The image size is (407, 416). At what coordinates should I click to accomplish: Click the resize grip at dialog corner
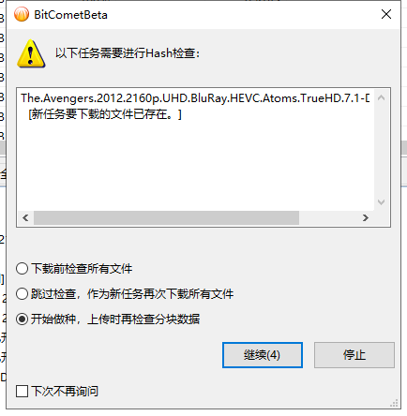click(x=395, y=403)
